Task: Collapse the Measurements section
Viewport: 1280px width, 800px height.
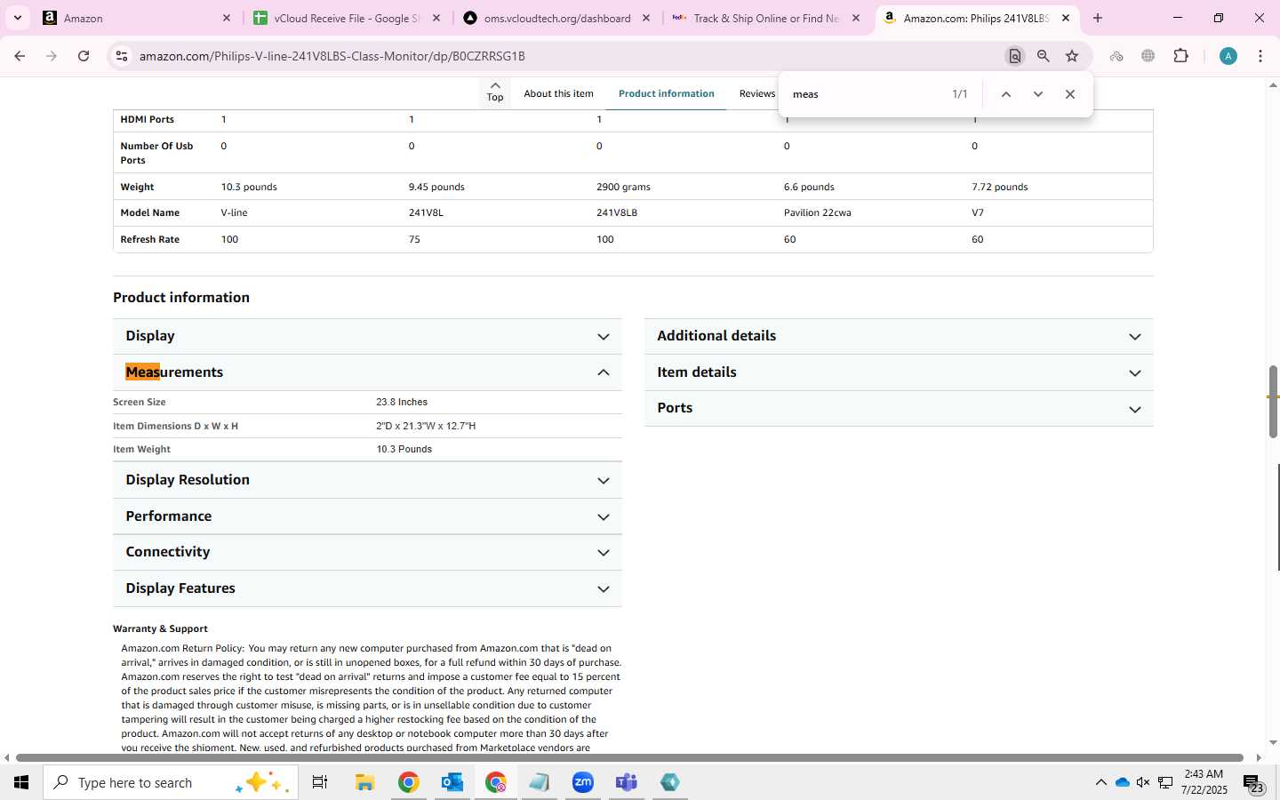Action: click(x=367, y=372)
